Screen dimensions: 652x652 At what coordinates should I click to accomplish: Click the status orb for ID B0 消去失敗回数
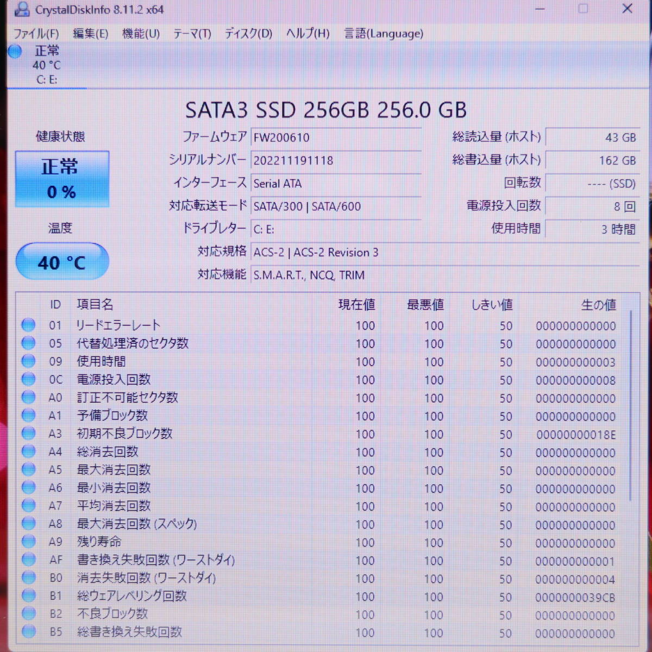click(x=28, y=578)
